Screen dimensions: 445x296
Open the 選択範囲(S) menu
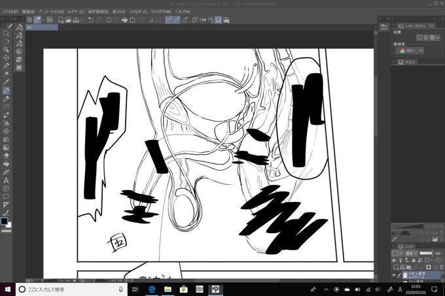[98, 12]
